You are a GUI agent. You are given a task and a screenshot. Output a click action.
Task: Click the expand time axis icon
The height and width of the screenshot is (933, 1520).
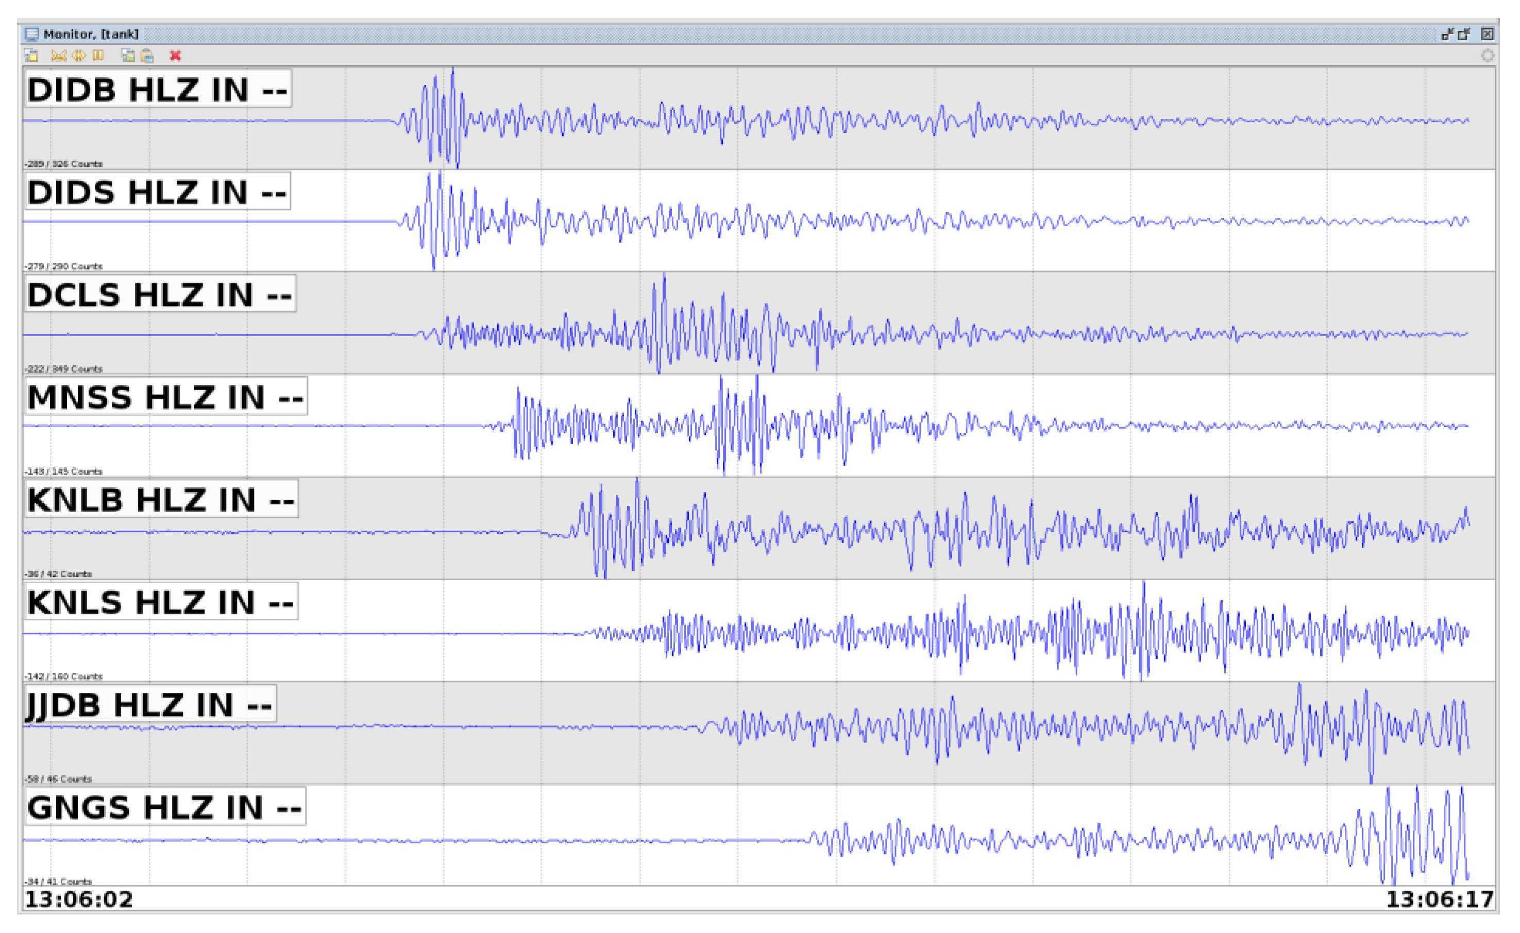(x=78, y=56)
